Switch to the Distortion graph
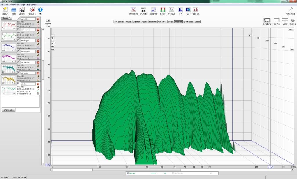The width and height of the screenshot is (297, 179). (x=136, y=22)
